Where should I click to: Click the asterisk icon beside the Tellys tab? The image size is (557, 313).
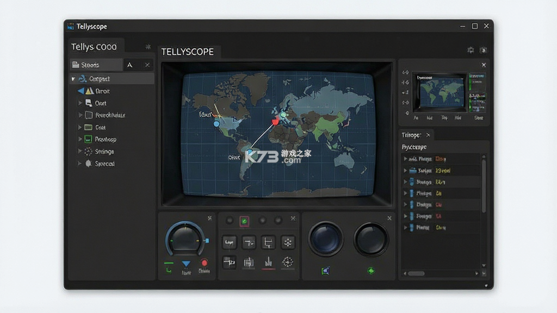pos(148,47)
